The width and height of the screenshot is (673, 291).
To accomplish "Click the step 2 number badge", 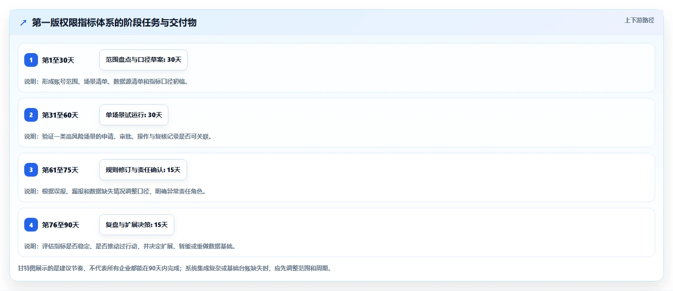I will click(x=31, y=115).
